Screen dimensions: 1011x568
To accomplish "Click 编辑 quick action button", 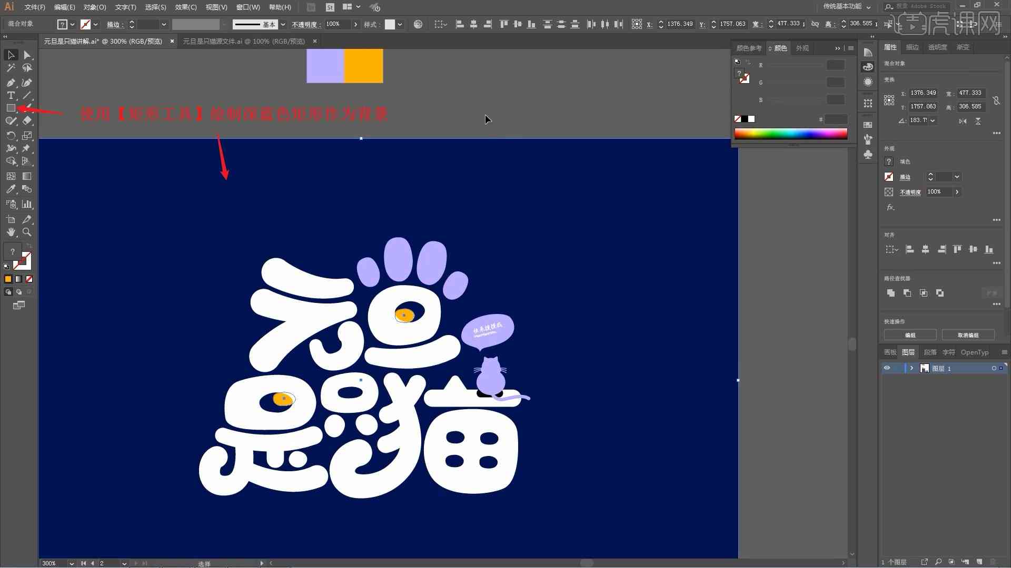I will (910, 335).
